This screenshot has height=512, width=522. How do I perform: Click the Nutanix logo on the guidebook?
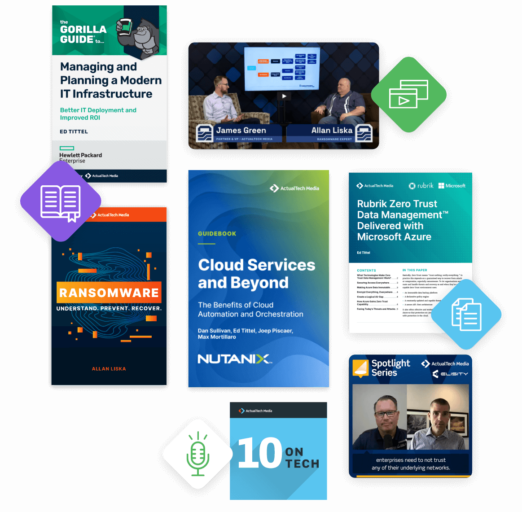[235, 359]
